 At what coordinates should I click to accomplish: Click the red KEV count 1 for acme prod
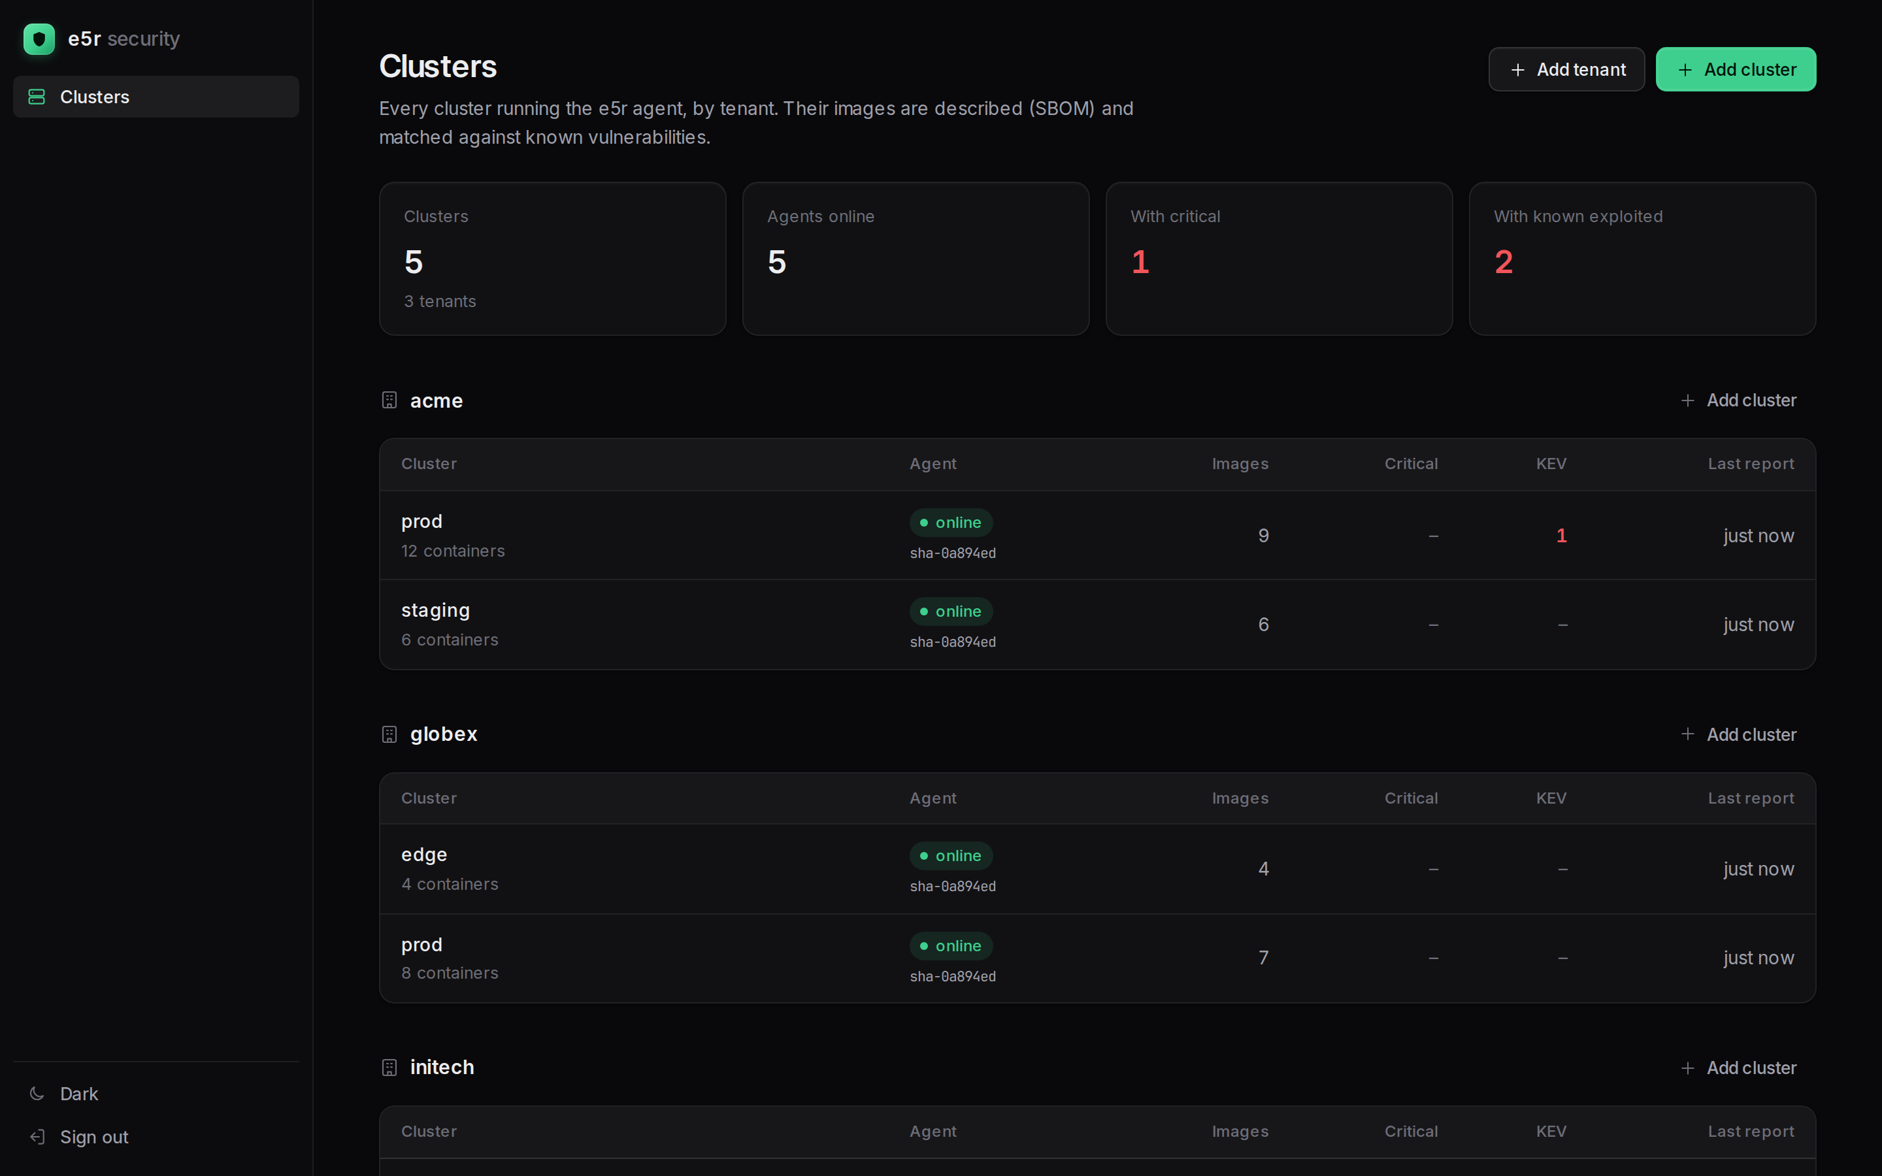[x=1560, y=535]
